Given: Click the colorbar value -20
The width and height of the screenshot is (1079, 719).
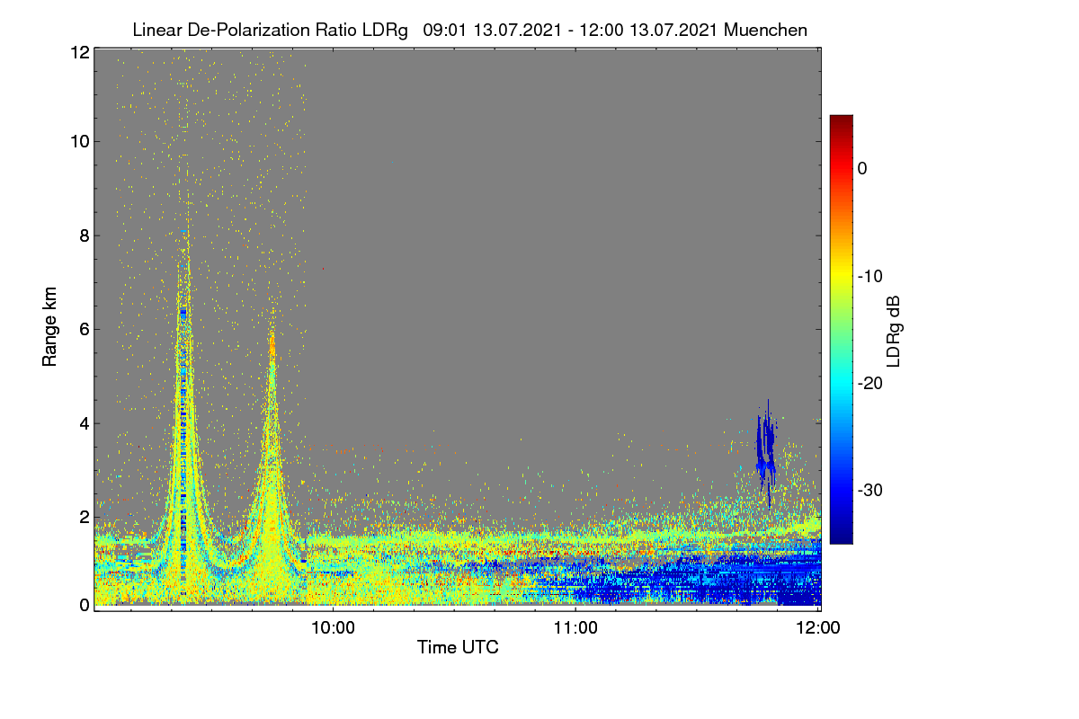Looking at the screenshot, I should 869,383.
